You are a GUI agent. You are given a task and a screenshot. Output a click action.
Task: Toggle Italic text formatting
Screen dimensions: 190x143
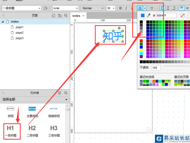click(126, 8)
